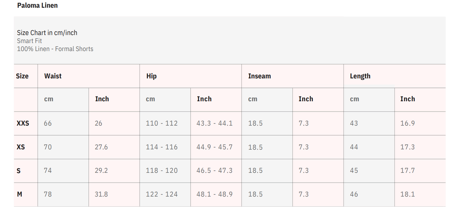The image size is (462, 212).
Task: Click the hip range 114 - 116
Action: 162,147
